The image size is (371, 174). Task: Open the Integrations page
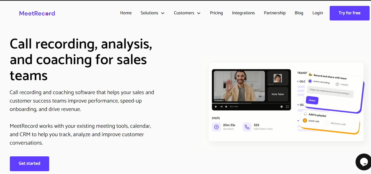[243, 13]
